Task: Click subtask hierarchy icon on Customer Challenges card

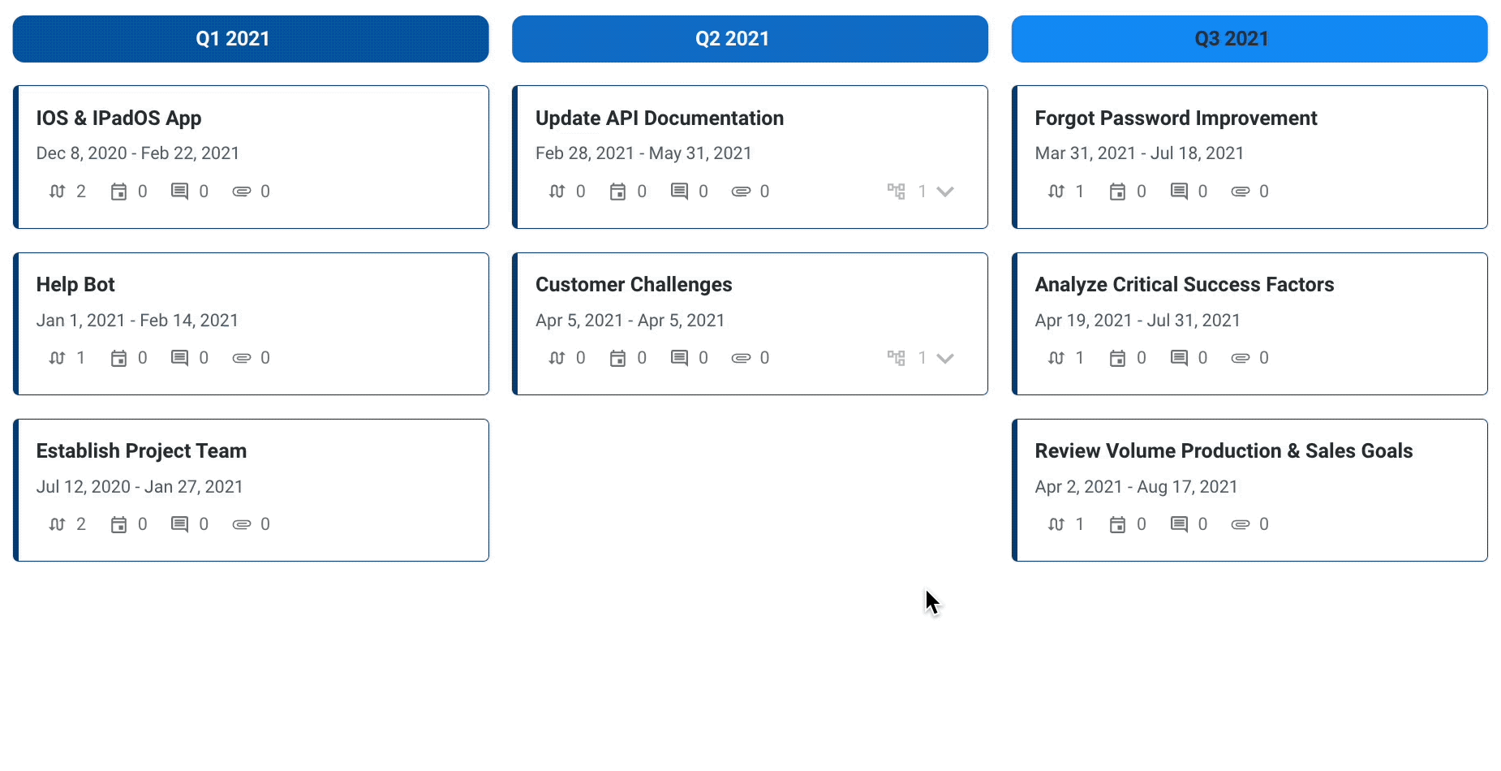Action: (x=896, y=358)
